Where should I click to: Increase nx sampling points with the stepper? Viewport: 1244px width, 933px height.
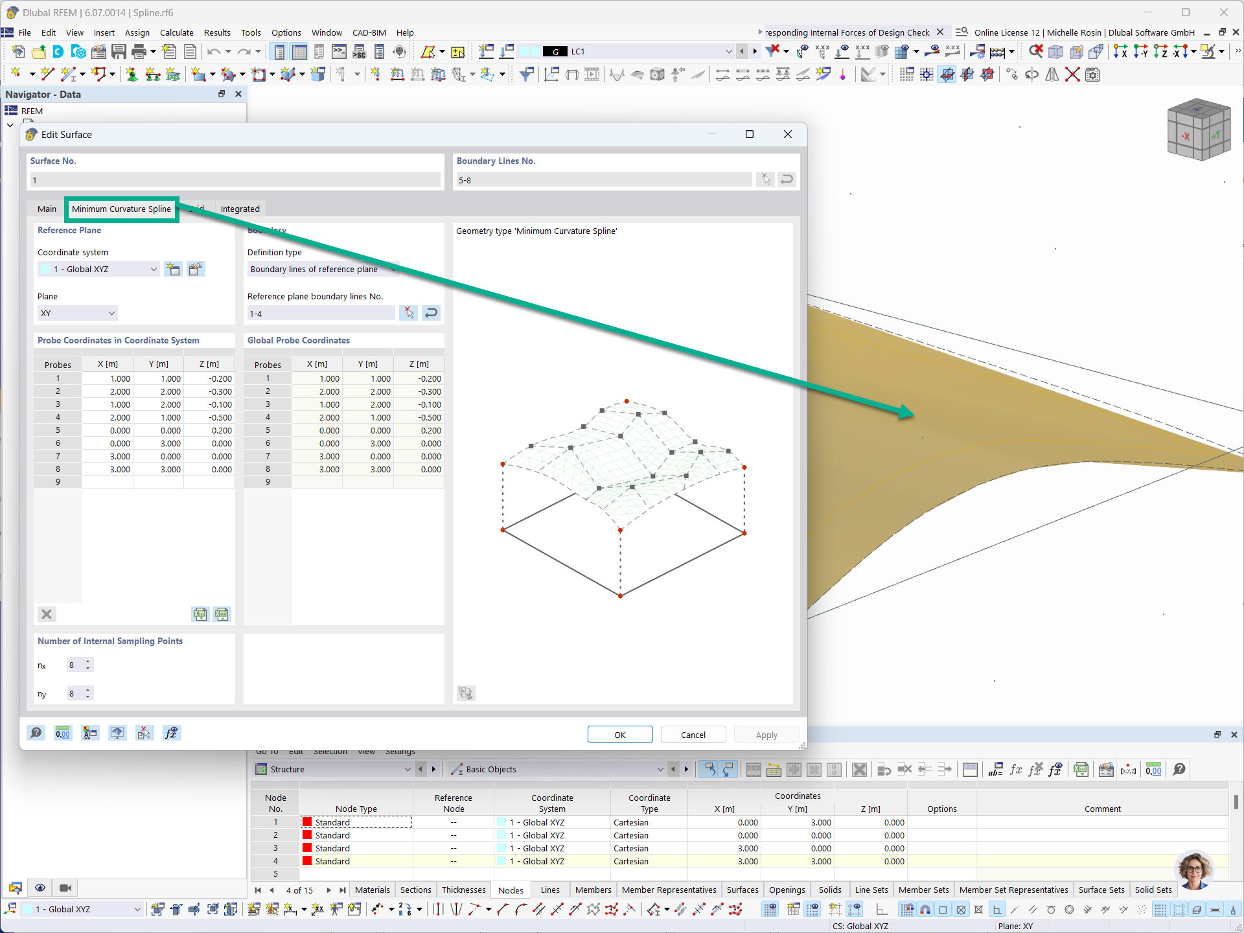pyautogui.click(x=89, y=662)
